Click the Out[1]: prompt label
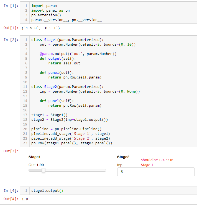The image size is (197, 207). 11,28
